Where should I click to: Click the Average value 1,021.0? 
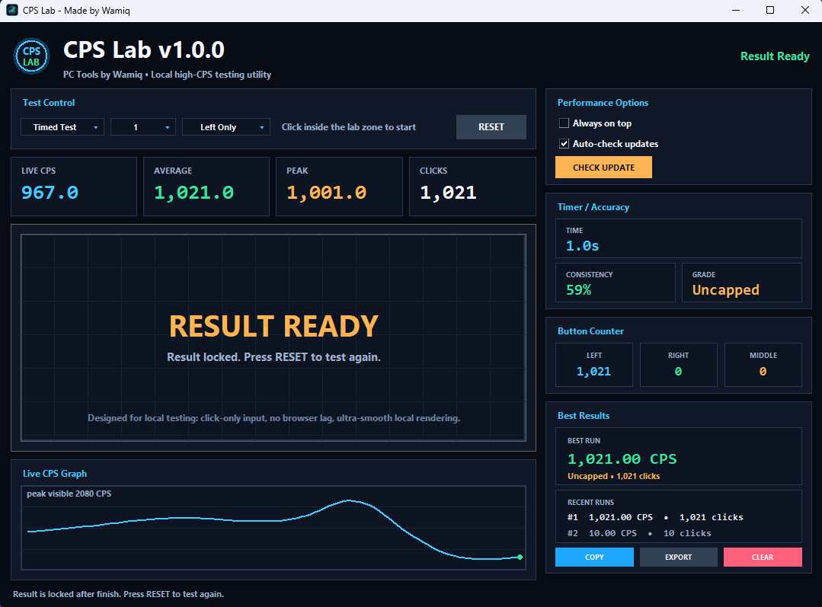point(194,193)
